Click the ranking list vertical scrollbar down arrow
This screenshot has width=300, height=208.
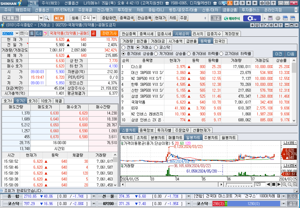coord(294,121)
